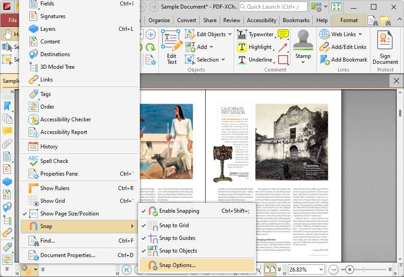Expand the Selection tool dropdown
The width and height of the screenshot is (404, 277).
point(223,59)
